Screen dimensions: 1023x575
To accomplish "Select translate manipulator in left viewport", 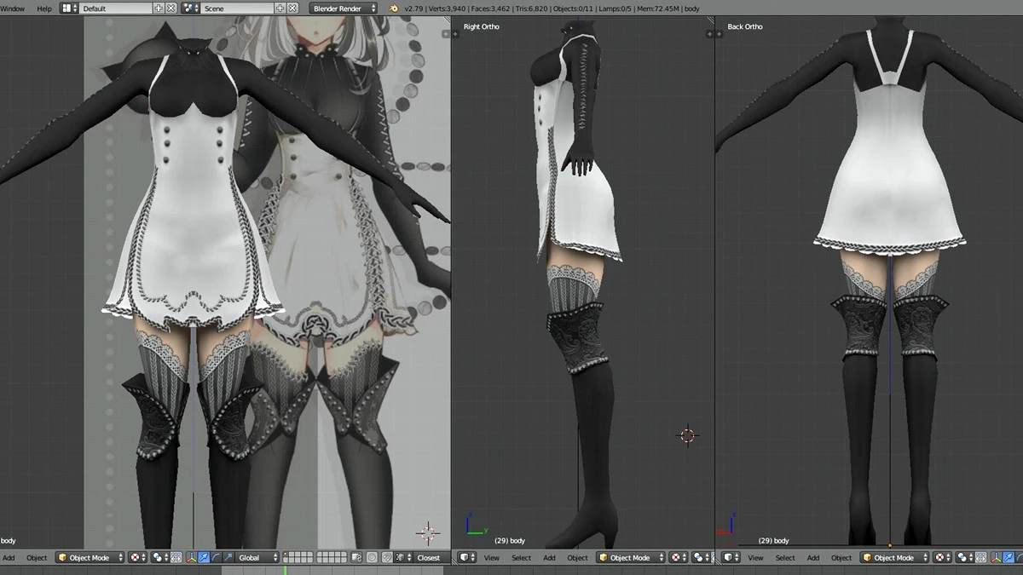I will coord(204,558).
